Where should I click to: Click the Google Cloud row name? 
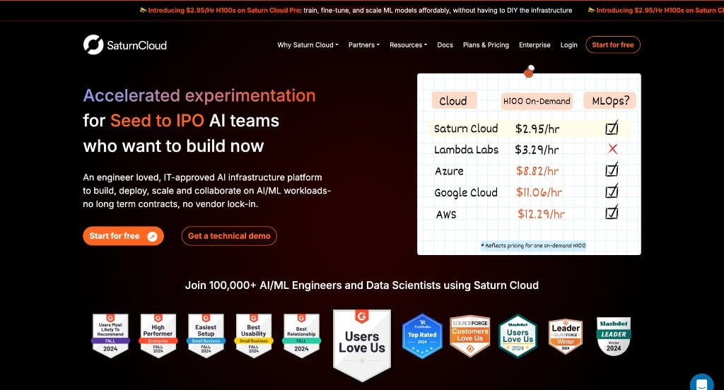[466, 193]
